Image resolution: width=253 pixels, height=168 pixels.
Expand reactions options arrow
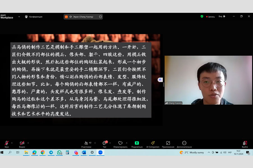[127, 143]
